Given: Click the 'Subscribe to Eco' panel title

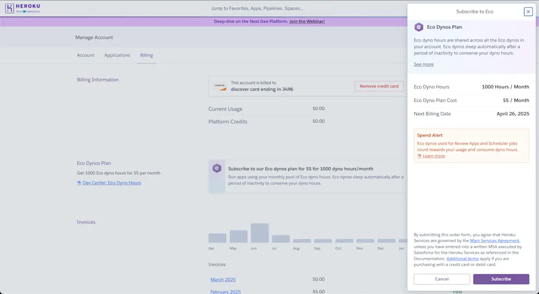Looking at the screenshot, I should coord(475,12).
